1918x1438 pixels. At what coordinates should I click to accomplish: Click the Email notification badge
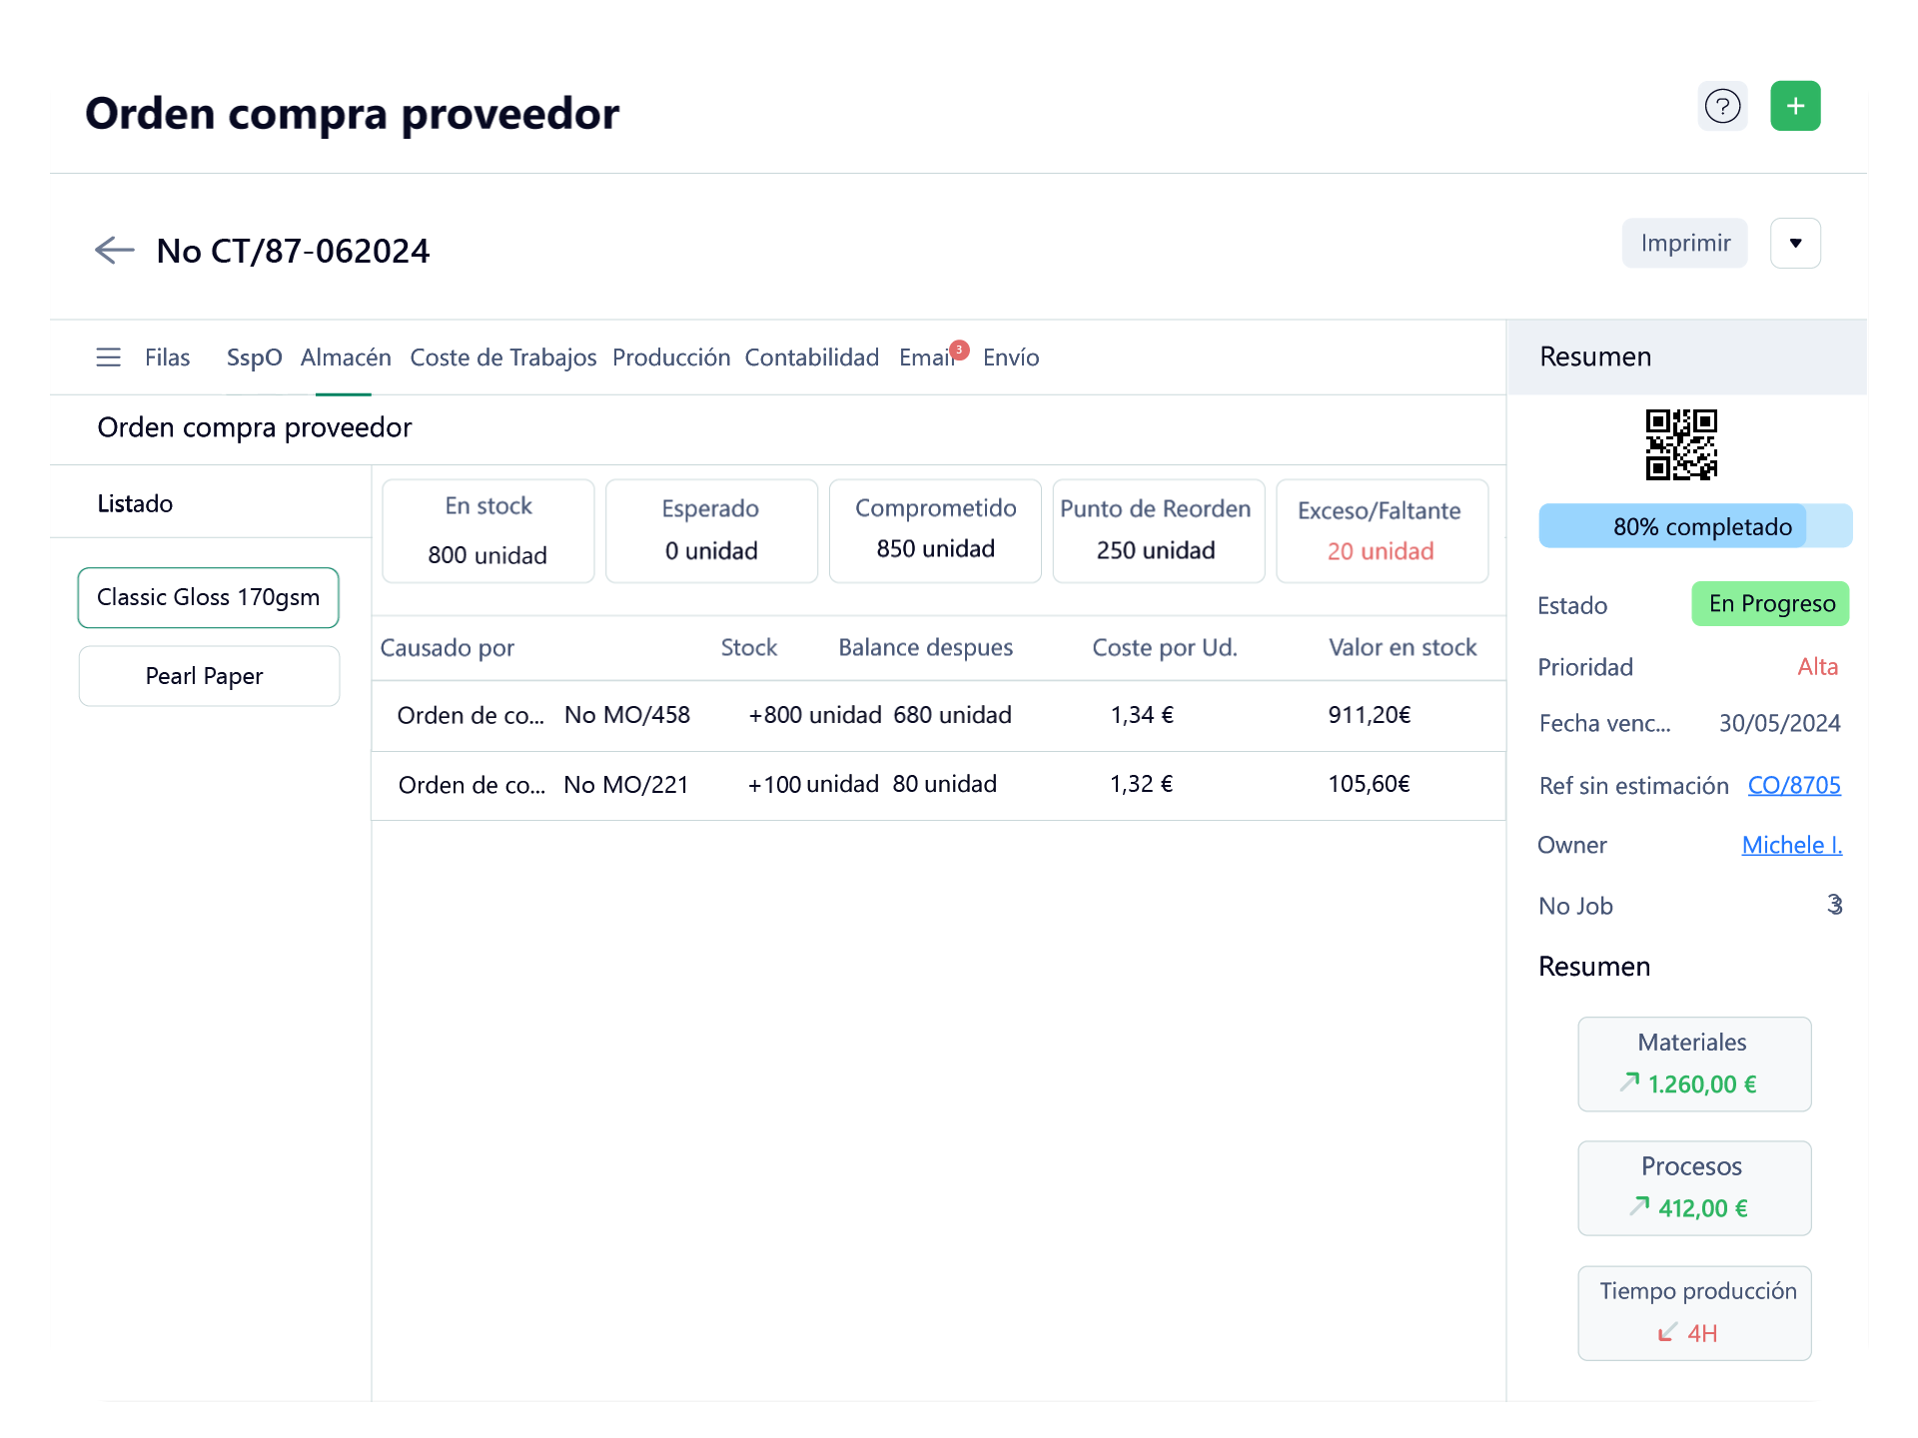coord(959,350)
